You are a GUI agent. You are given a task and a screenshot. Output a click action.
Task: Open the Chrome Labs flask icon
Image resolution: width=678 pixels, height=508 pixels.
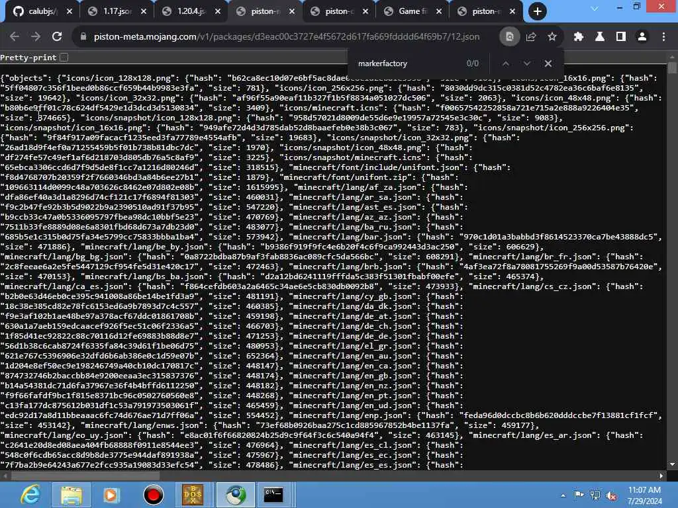pos(599,37)
